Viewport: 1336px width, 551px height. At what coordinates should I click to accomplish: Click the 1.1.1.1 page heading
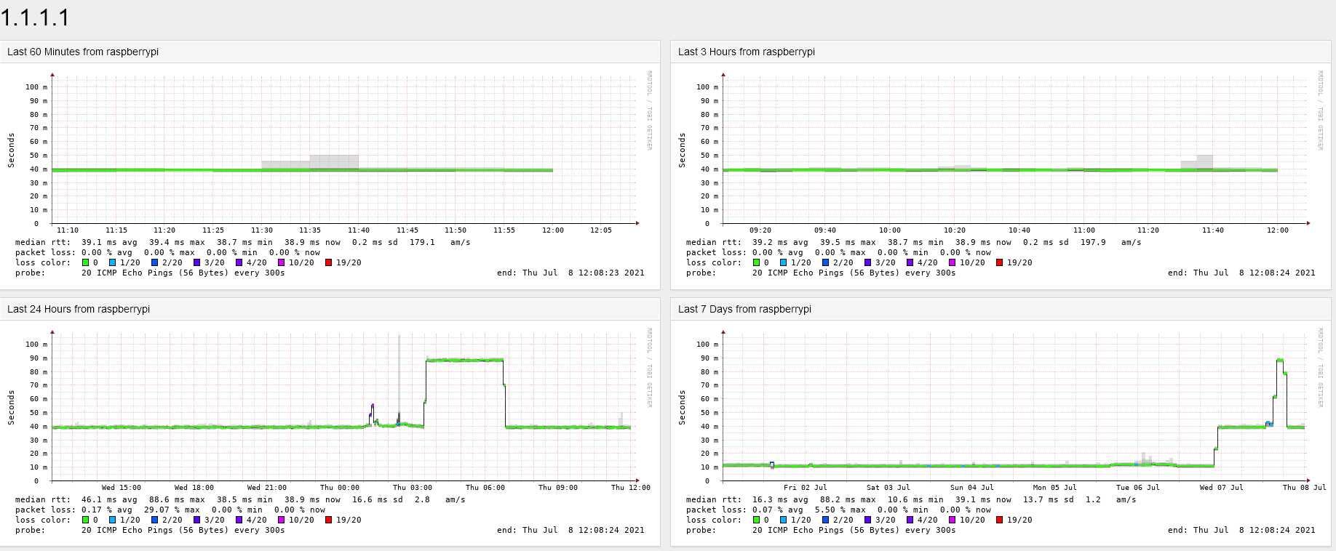coord(35,17)
